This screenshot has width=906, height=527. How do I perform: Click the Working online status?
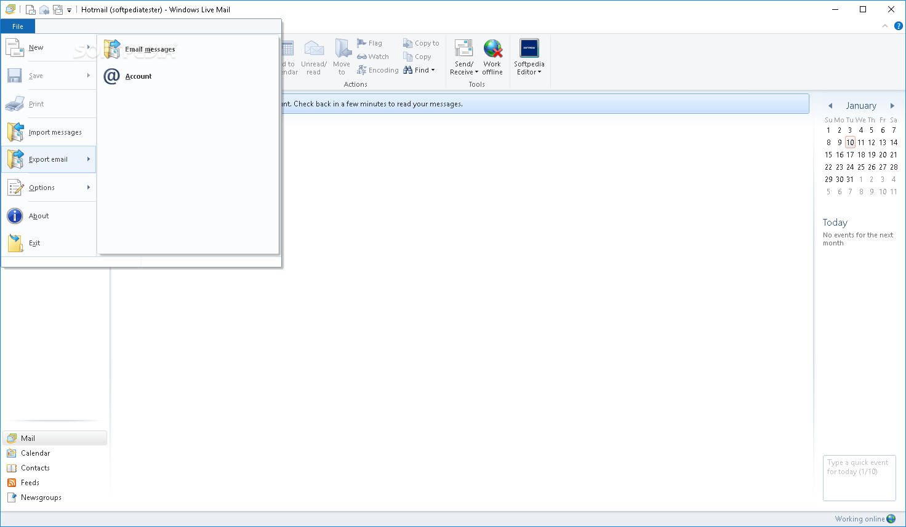[x=860, y=519]
